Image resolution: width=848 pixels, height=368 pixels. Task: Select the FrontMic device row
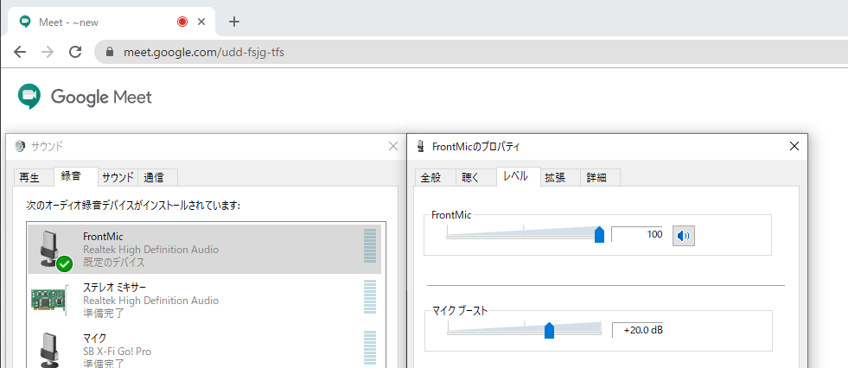pos(204,249)
